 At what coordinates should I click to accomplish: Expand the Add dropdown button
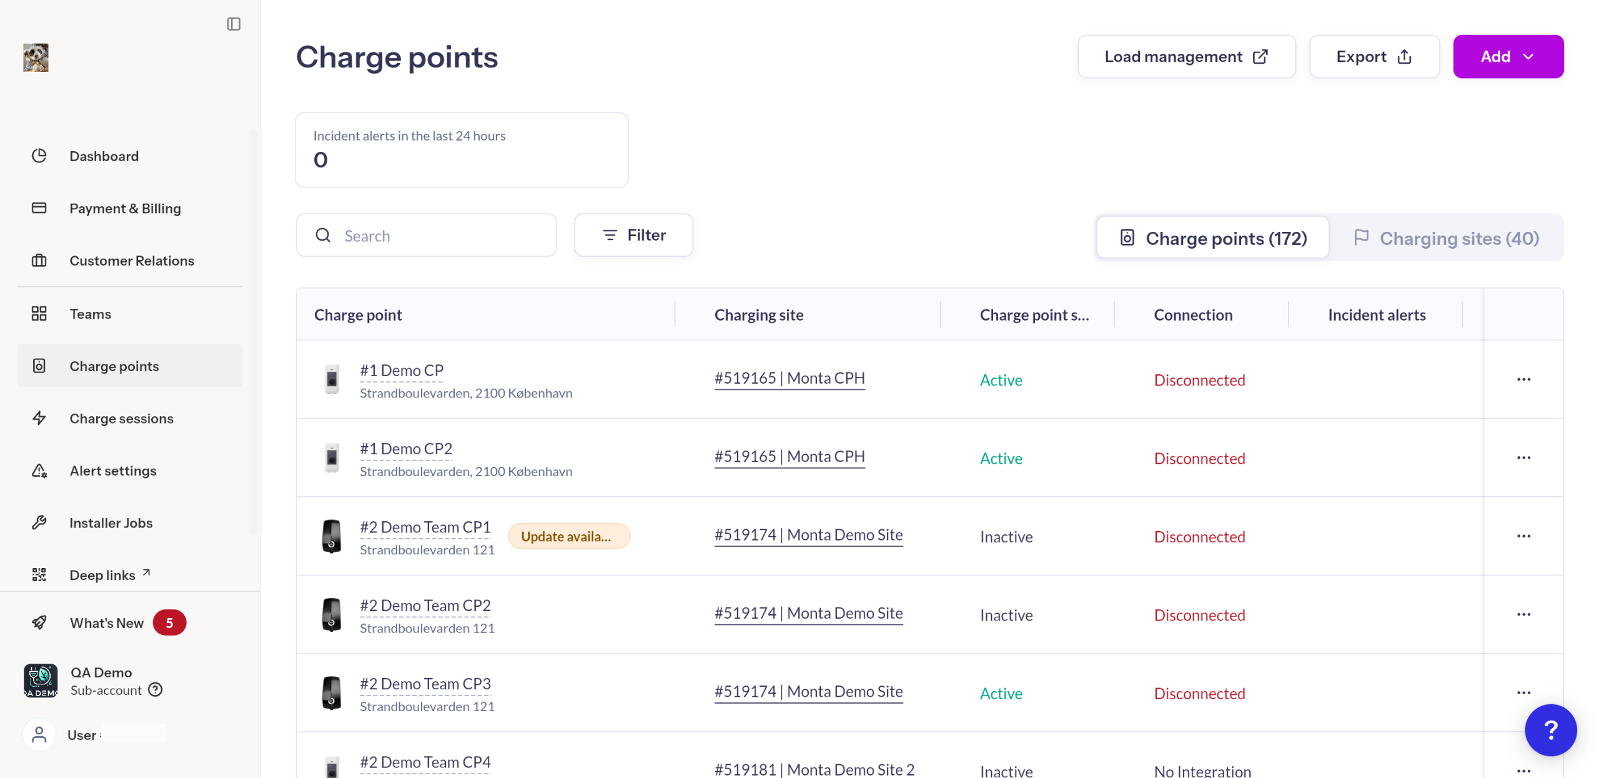coord(1508,56)
